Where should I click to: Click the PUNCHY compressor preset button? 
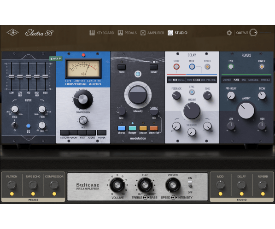74,133
